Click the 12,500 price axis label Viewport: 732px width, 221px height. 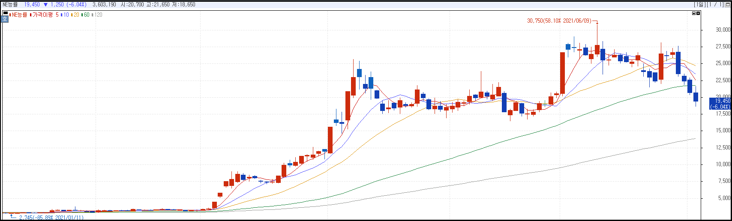click(x=723, y=147)
